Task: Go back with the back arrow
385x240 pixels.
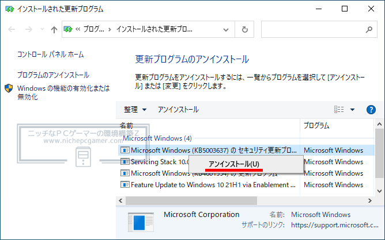Action: click(x=12, y=30)
